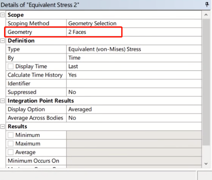Screen dimensions: 212x180
Task: Change Calculate Time History value Yes
Action: point(134,75)
